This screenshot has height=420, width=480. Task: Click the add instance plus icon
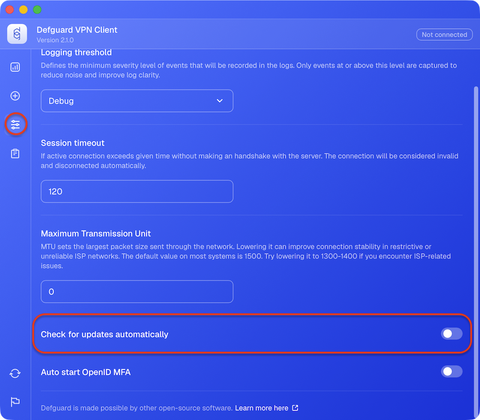point(15,96)
